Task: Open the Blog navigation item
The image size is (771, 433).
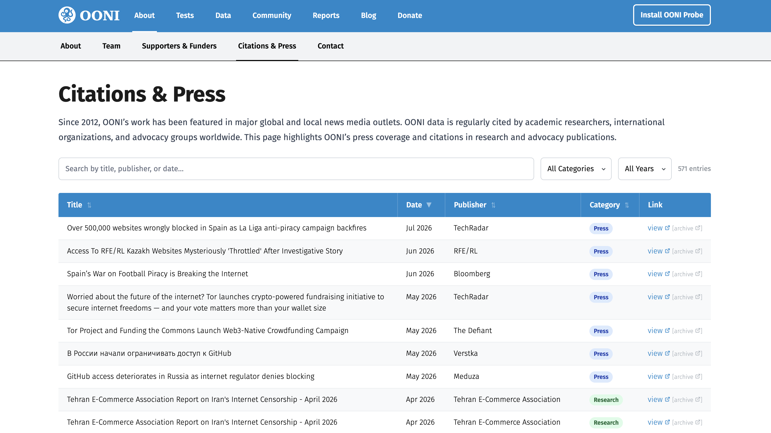Action: (x=368, y=15)
